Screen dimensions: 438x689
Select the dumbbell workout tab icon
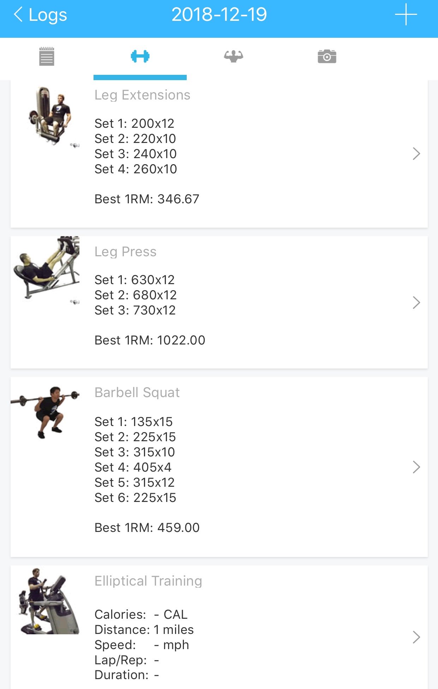(140, 56)
